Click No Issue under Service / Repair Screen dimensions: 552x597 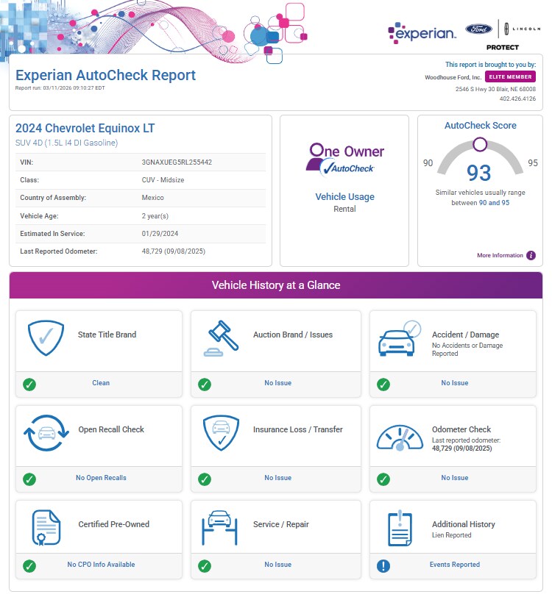[x=278, y=565]
